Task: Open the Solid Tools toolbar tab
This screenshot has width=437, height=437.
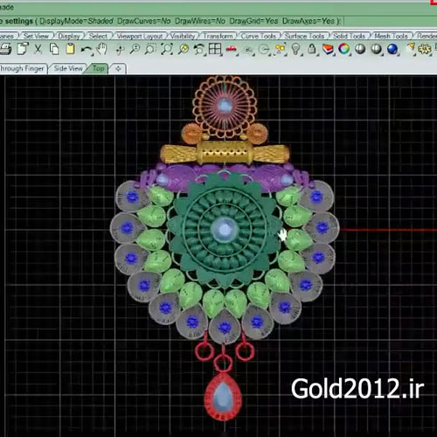Action: pos(349,36)
